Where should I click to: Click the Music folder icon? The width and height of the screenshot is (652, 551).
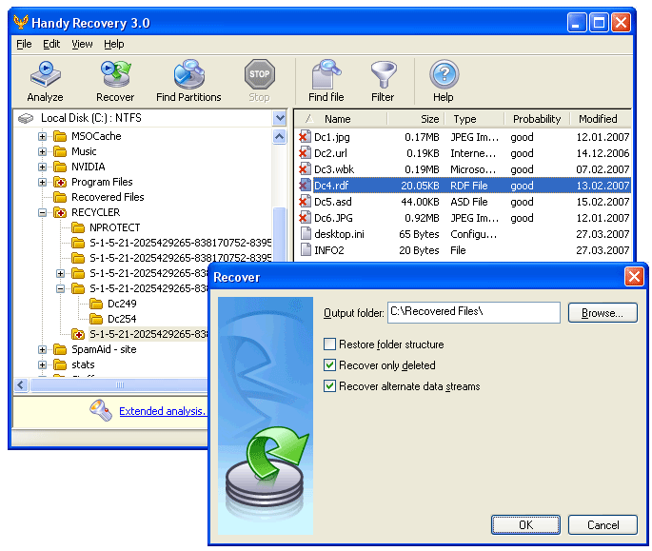60,151
